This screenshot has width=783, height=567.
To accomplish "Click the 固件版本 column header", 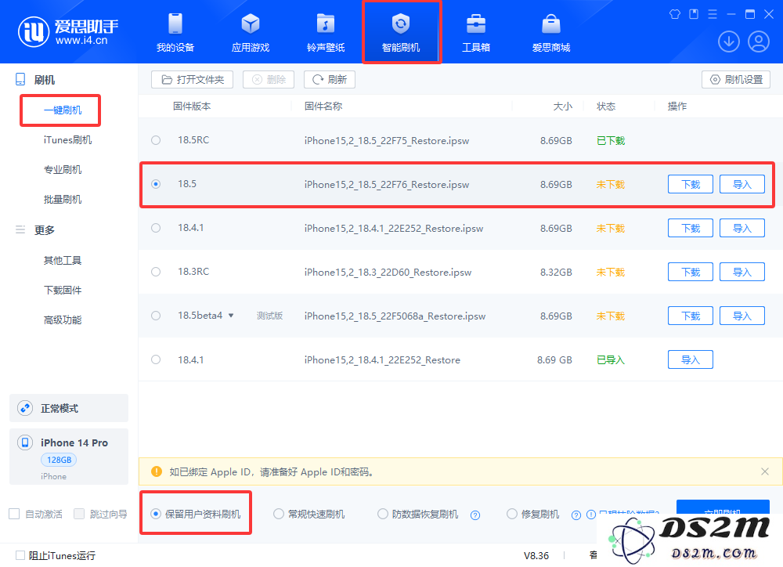I will [192, 107].
